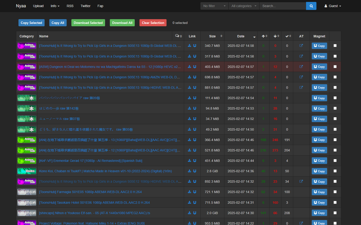Click the red Clear Selection button
Screen dimensions: 361x225
point(153,23)
